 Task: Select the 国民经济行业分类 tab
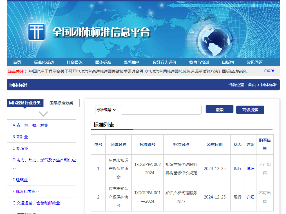point(25,103)
